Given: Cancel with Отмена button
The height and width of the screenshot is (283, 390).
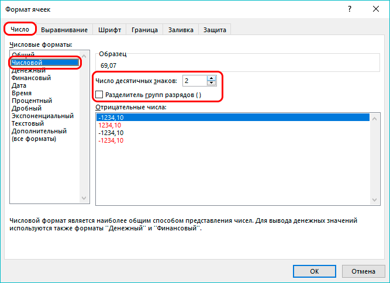Looking at the screenshot, I should (x=363, y=271).
